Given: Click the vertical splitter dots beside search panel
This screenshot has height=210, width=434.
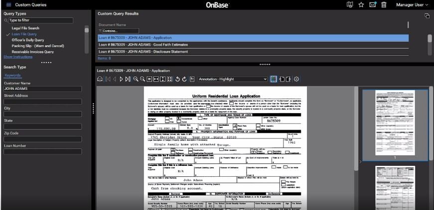Looking at the screenshot, I should pyautogui.click(x=93, y=108).
